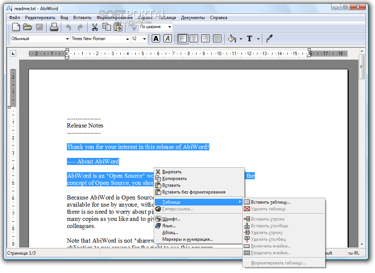Align the paragraph to the right
The width and height of the screenshot is (375, 273).
pos(206,38)
